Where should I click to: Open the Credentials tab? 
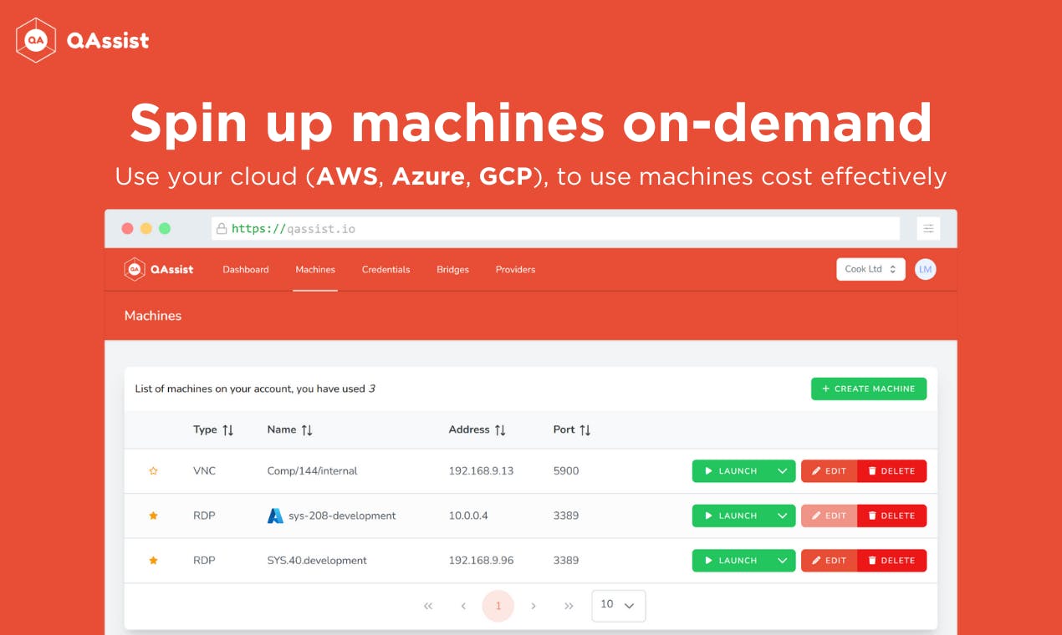click(x=385, y=270)
